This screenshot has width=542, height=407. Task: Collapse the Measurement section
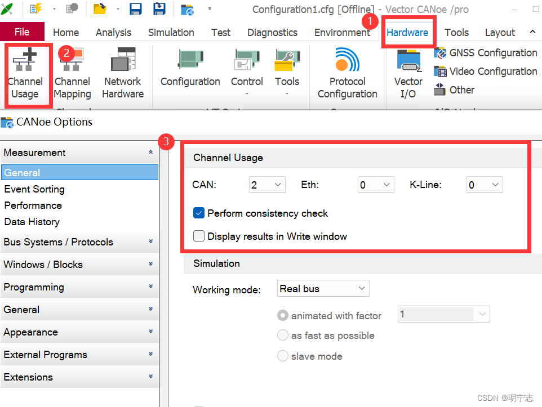(150, 152)
